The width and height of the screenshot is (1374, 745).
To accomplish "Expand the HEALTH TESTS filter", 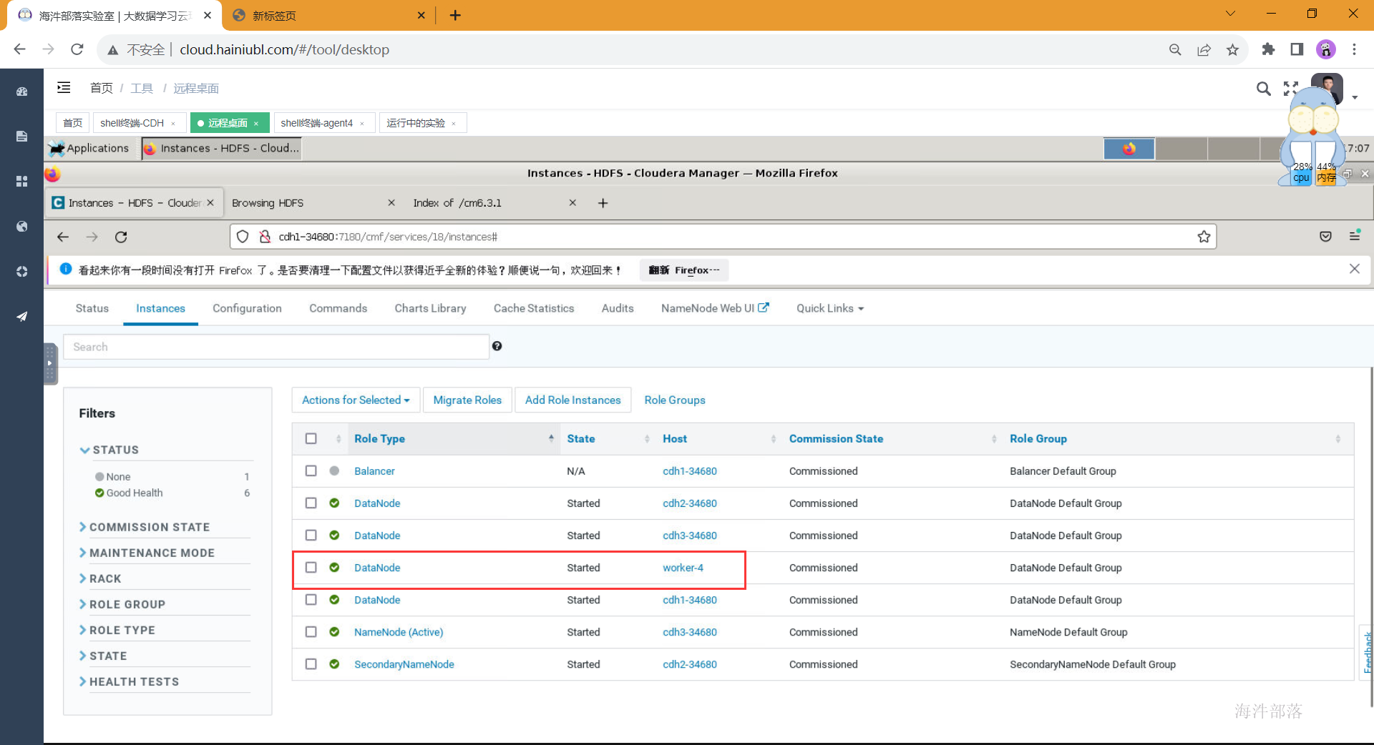I will [130, 681].
